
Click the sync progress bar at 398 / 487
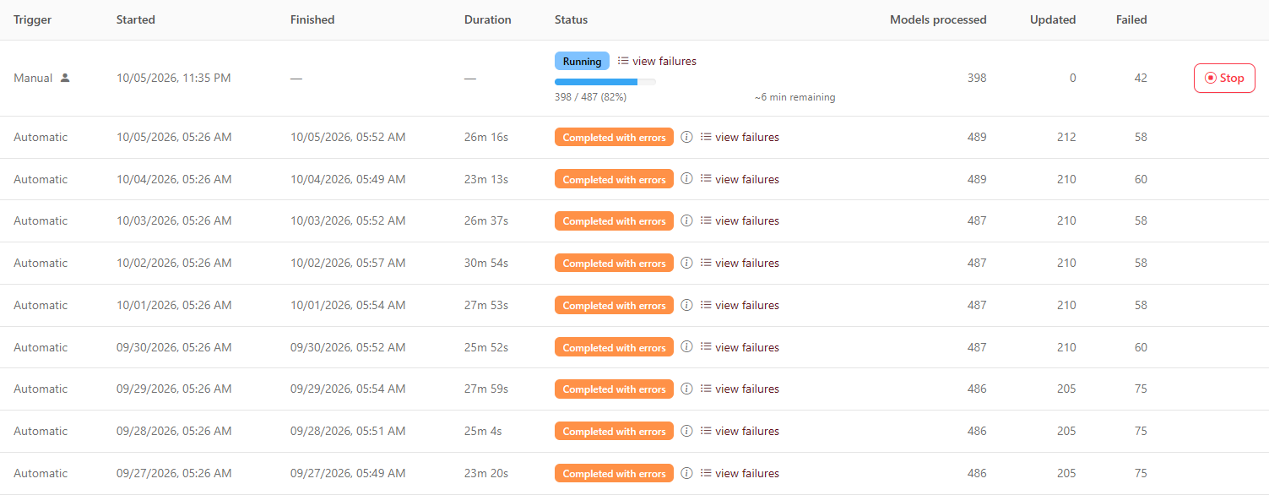coord(605,82)
